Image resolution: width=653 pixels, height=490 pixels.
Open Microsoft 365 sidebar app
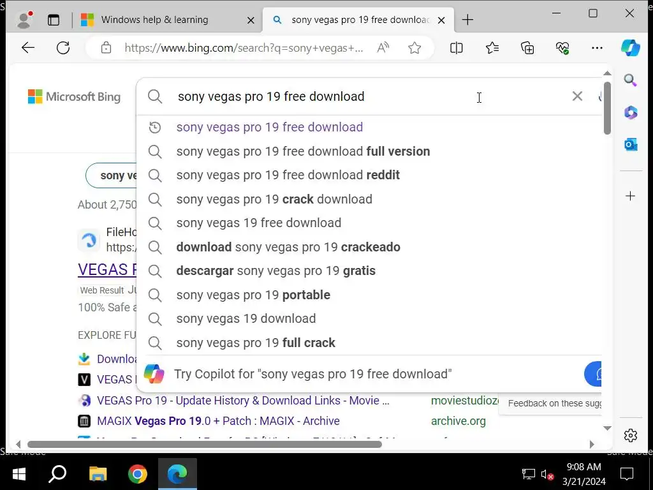(x=631, y=112)
